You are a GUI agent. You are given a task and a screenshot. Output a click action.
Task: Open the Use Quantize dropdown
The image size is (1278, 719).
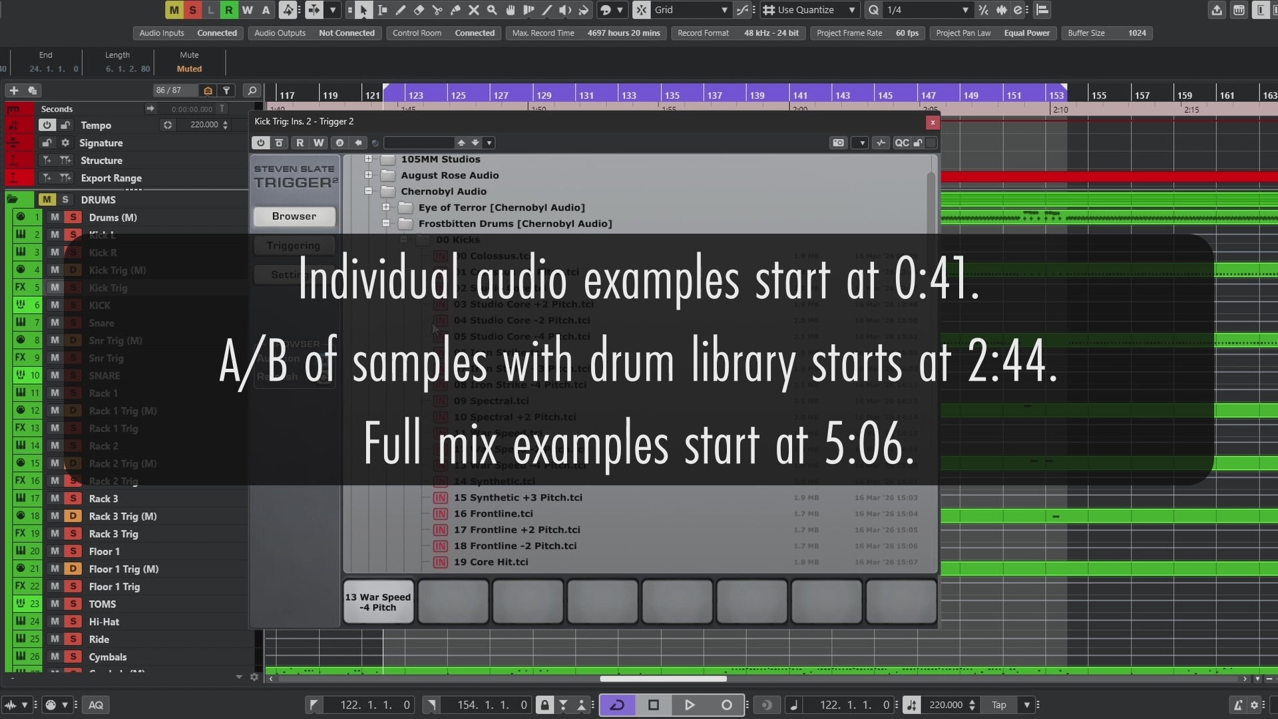tap(809, 10)
